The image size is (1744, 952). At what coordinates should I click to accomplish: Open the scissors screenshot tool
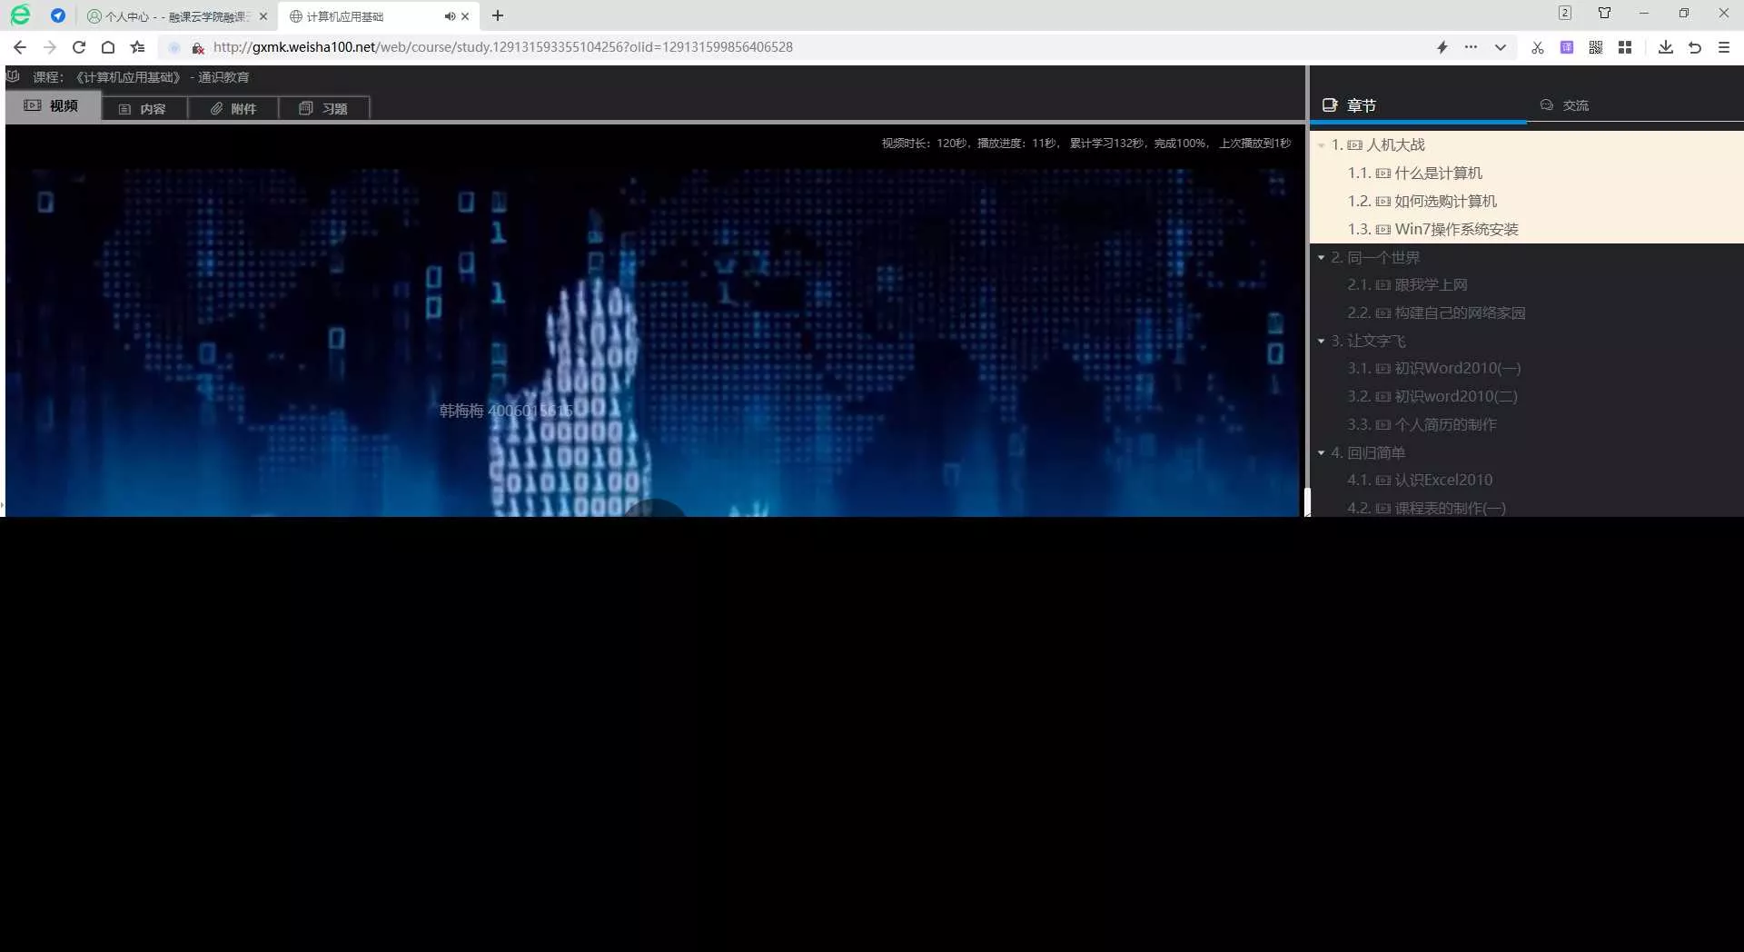coord(1537,47)
